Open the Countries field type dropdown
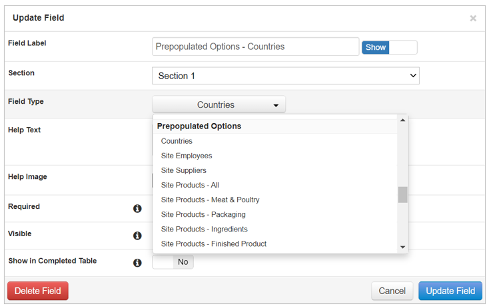Image resolution: width=491 pixels, height=306 pixels. tap(219, 105)
